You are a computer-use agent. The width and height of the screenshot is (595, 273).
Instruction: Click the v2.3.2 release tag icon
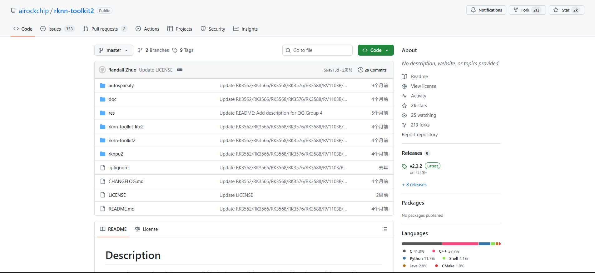(404, 166)
